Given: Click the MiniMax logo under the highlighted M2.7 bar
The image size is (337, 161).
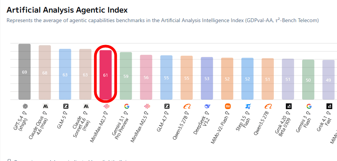Looking at the screenshot, I should 106,106.
